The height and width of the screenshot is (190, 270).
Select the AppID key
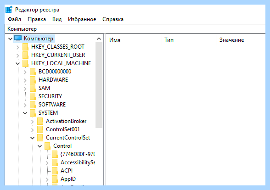pos(68,179)
